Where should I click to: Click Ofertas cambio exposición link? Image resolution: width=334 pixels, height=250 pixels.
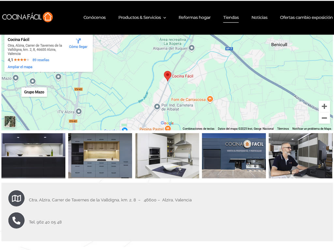306,18
